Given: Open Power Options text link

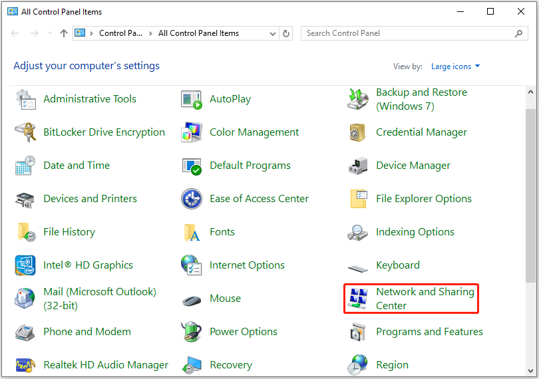Looking at the screenshot, I should tap(244, 332).
